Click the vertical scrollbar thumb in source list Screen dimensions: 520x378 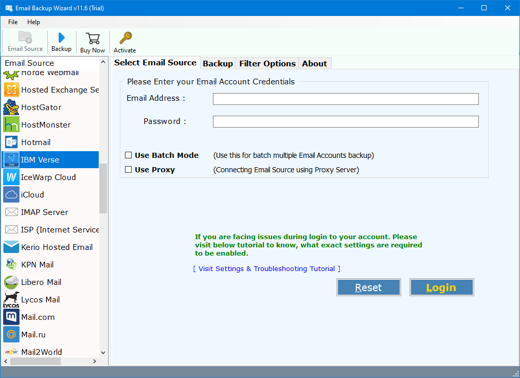(103, 188)
